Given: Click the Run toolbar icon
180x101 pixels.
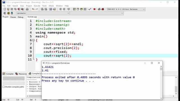Looking at the screenshot, I should pyautogui.click(x=78, y=9).
